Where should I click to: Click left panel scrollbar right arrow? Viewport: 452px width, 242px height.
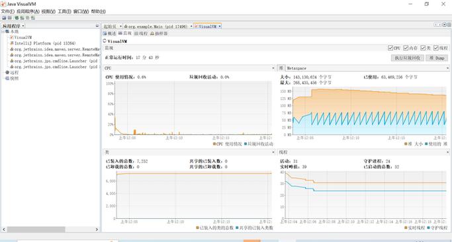pyautogui.click(x=97, y=229)
